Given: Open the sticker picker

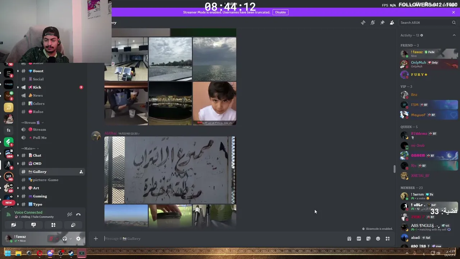Looking at the screenshot, I should pos(368,238).
